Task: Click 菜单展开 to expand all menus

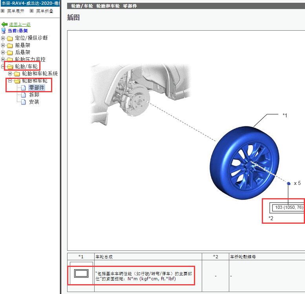Action: click(x=16, y=11)
